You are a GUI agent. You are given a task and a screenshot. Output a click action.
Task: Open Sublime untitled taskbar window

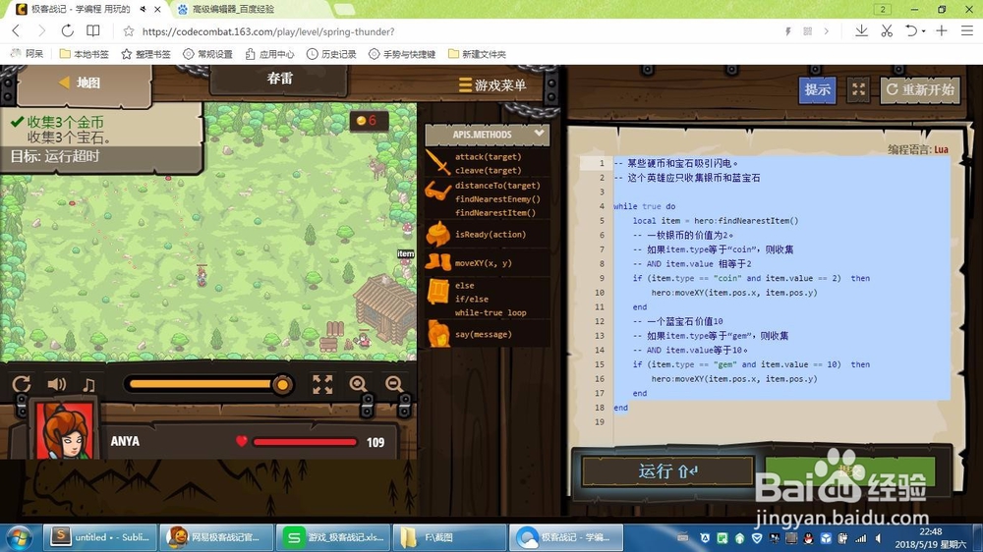[x=99, y=537]
